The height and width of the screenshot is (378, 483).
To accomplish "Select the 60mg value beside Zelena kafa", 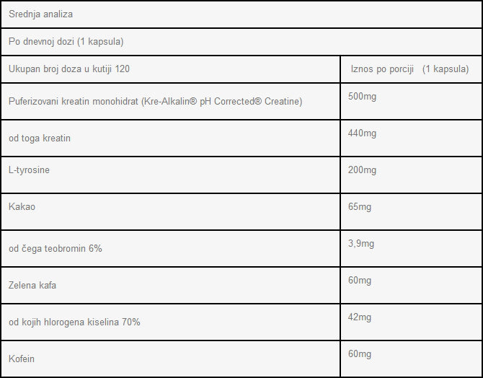I will (x=360, y=280).
